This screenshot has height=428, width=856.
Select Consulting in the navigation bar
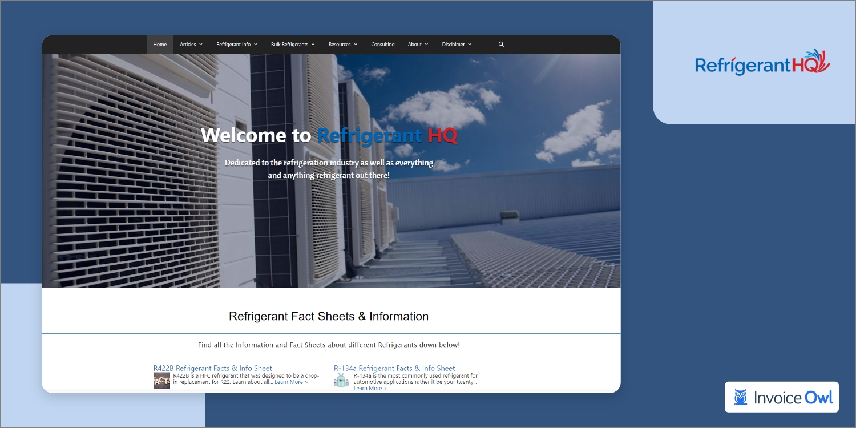pos(382,45)
